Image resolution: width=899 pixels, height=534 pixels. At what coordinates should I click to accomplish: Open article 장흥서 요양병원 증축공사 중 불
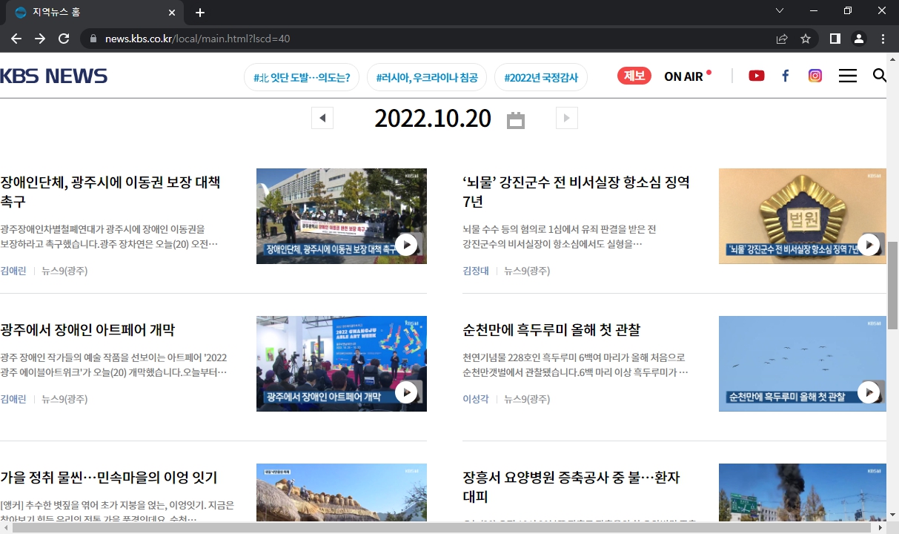pos(571,487)
